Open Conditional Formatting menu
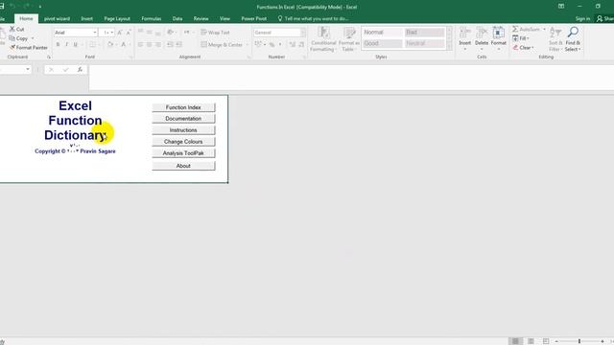 click(x=323, y=38)
